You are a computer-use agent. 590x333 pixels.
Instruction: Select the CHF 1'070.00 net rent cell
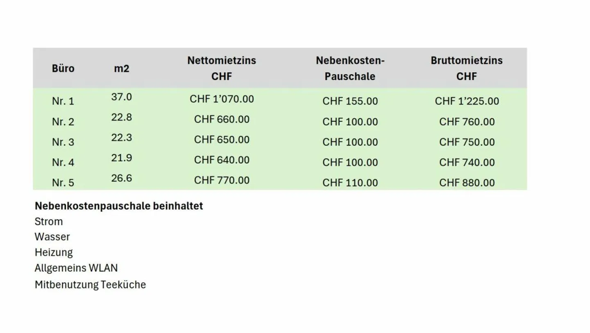click(222, 99)
